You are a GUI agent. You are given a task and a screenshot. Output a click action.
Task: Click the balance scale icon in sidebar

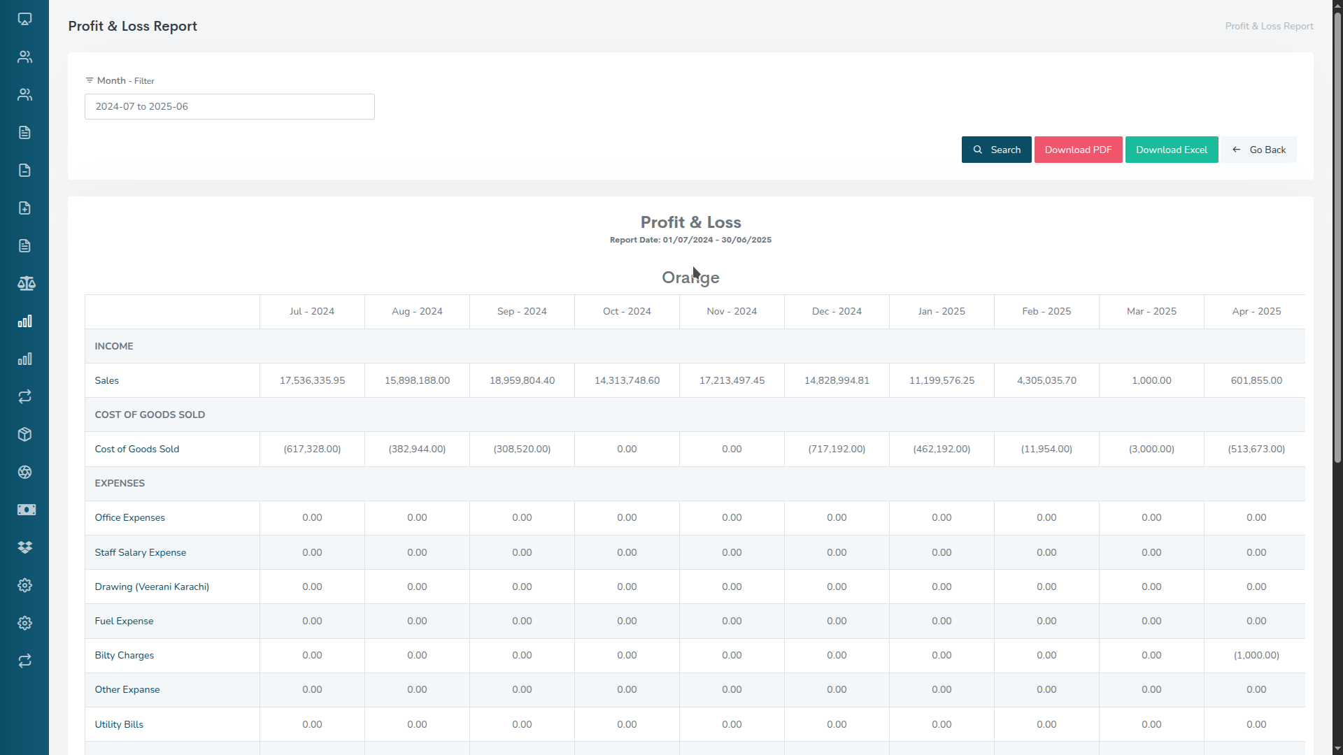tap(26, 283)
